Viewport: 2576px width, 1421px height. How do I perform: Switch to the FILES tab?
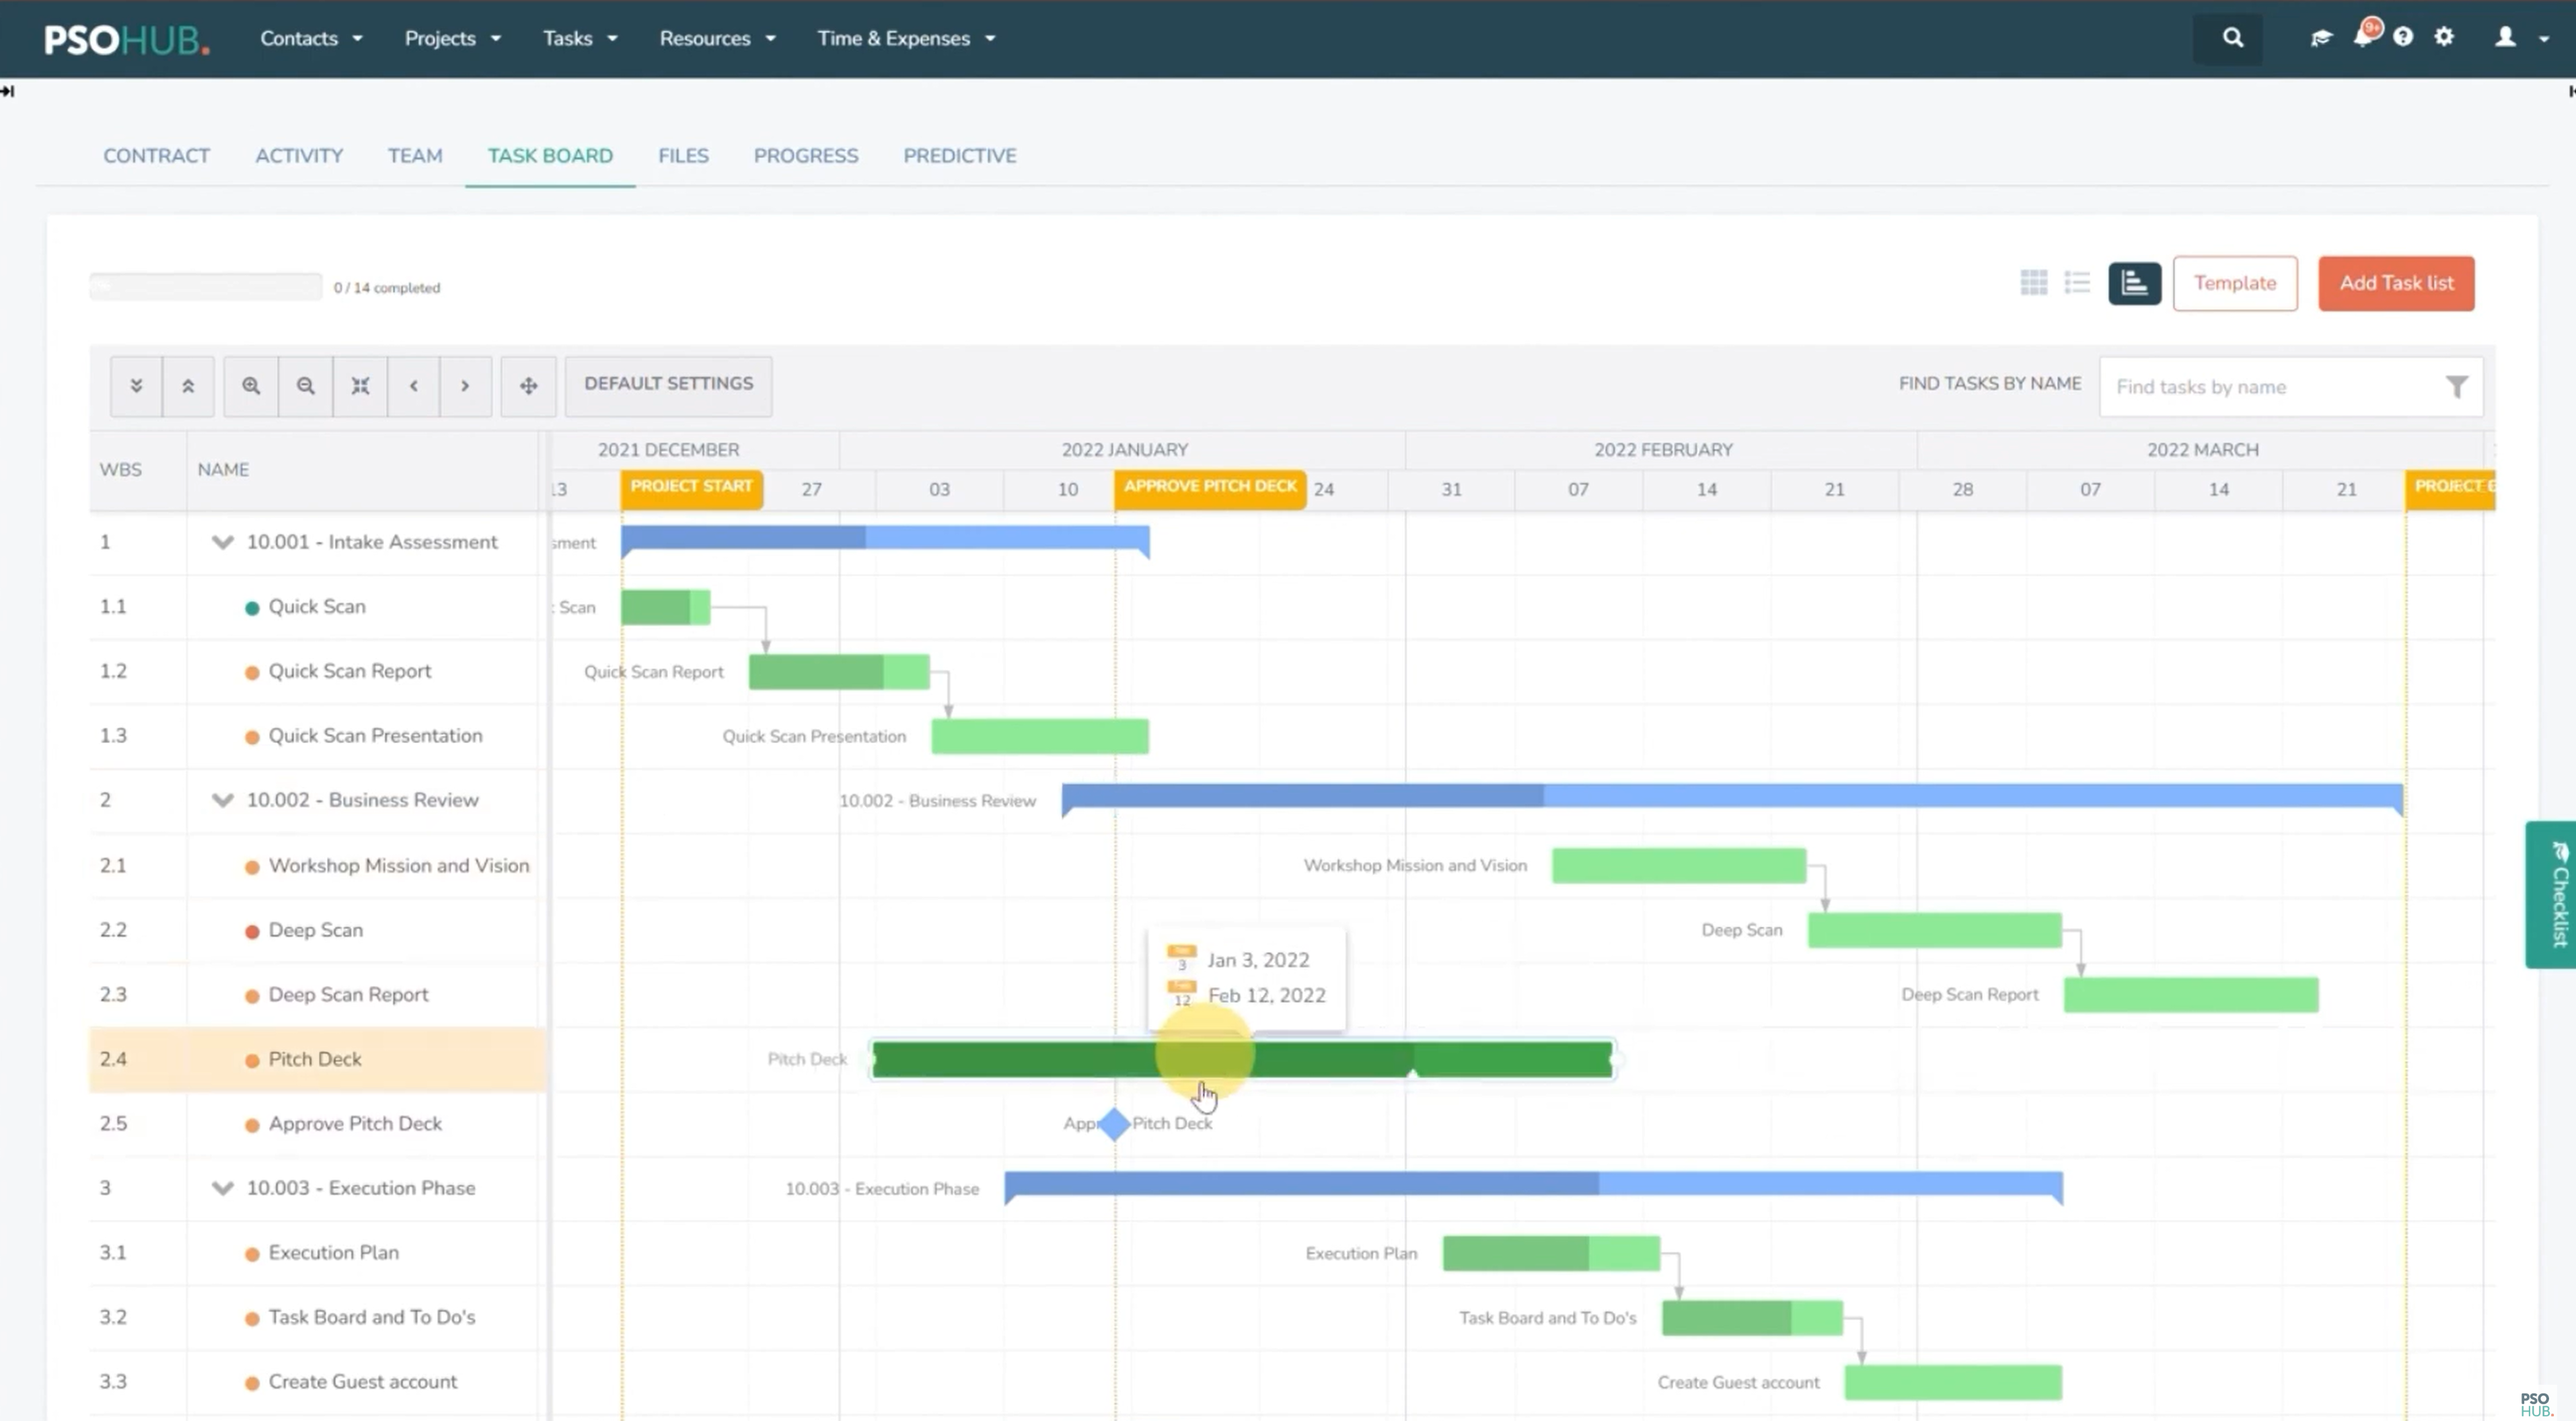coord(683,156)
